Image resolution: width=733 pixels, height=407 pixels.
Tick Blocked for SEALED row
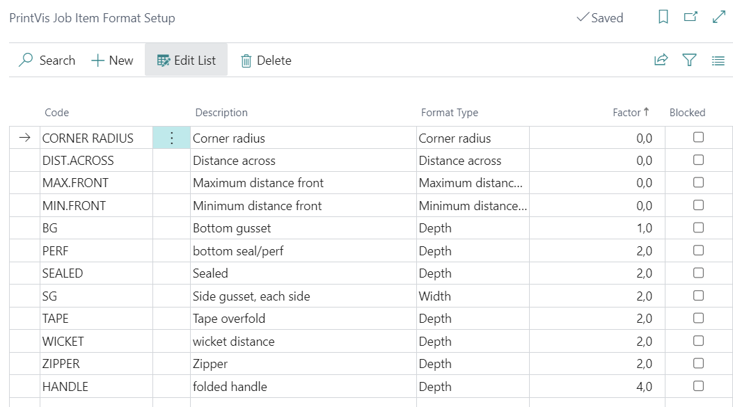point(698,273)
